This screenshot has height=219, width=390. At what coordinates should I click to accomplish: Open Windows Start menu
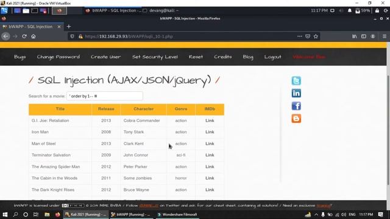[x=5, y=214]
